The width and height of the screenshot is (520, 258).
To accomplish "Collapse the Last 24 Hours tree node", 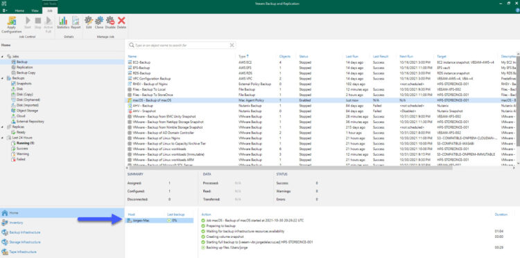I will pos(3,138).
